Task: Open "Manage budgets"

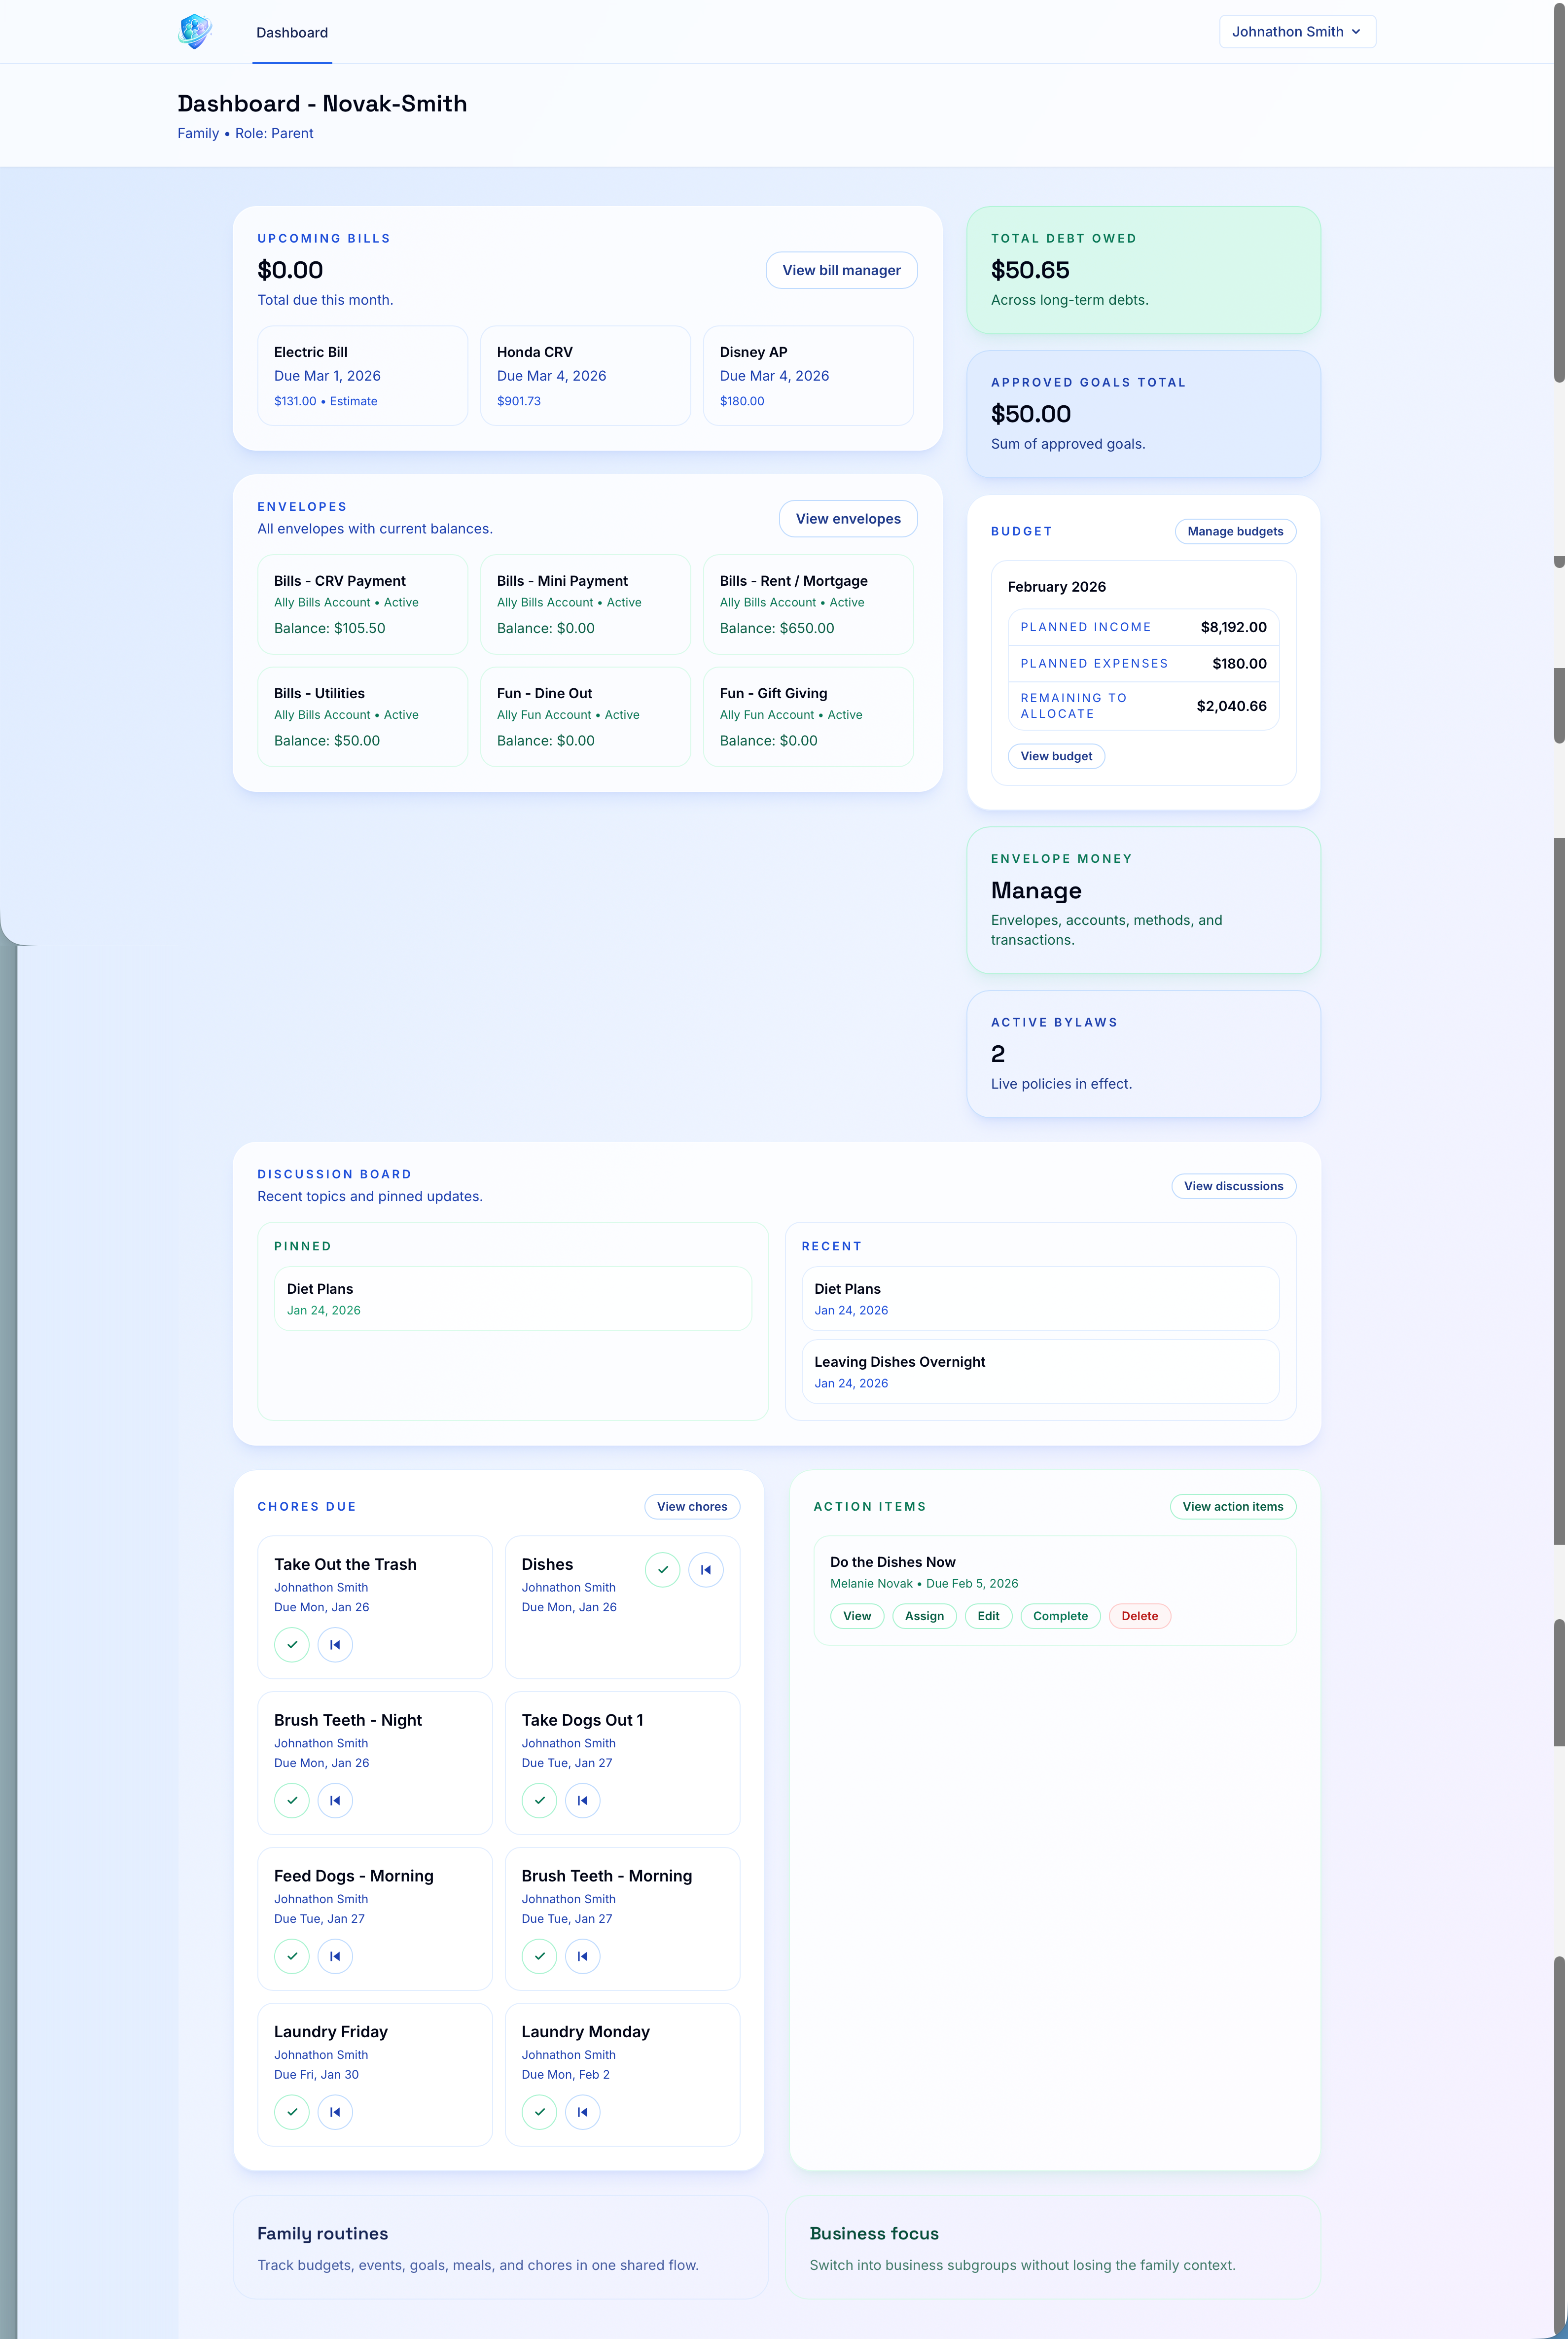Action: click(1235, 531)
